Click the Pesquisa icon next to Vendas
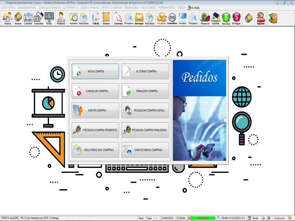This screenshot has width=295, height=221. click(x=193, y=18)
